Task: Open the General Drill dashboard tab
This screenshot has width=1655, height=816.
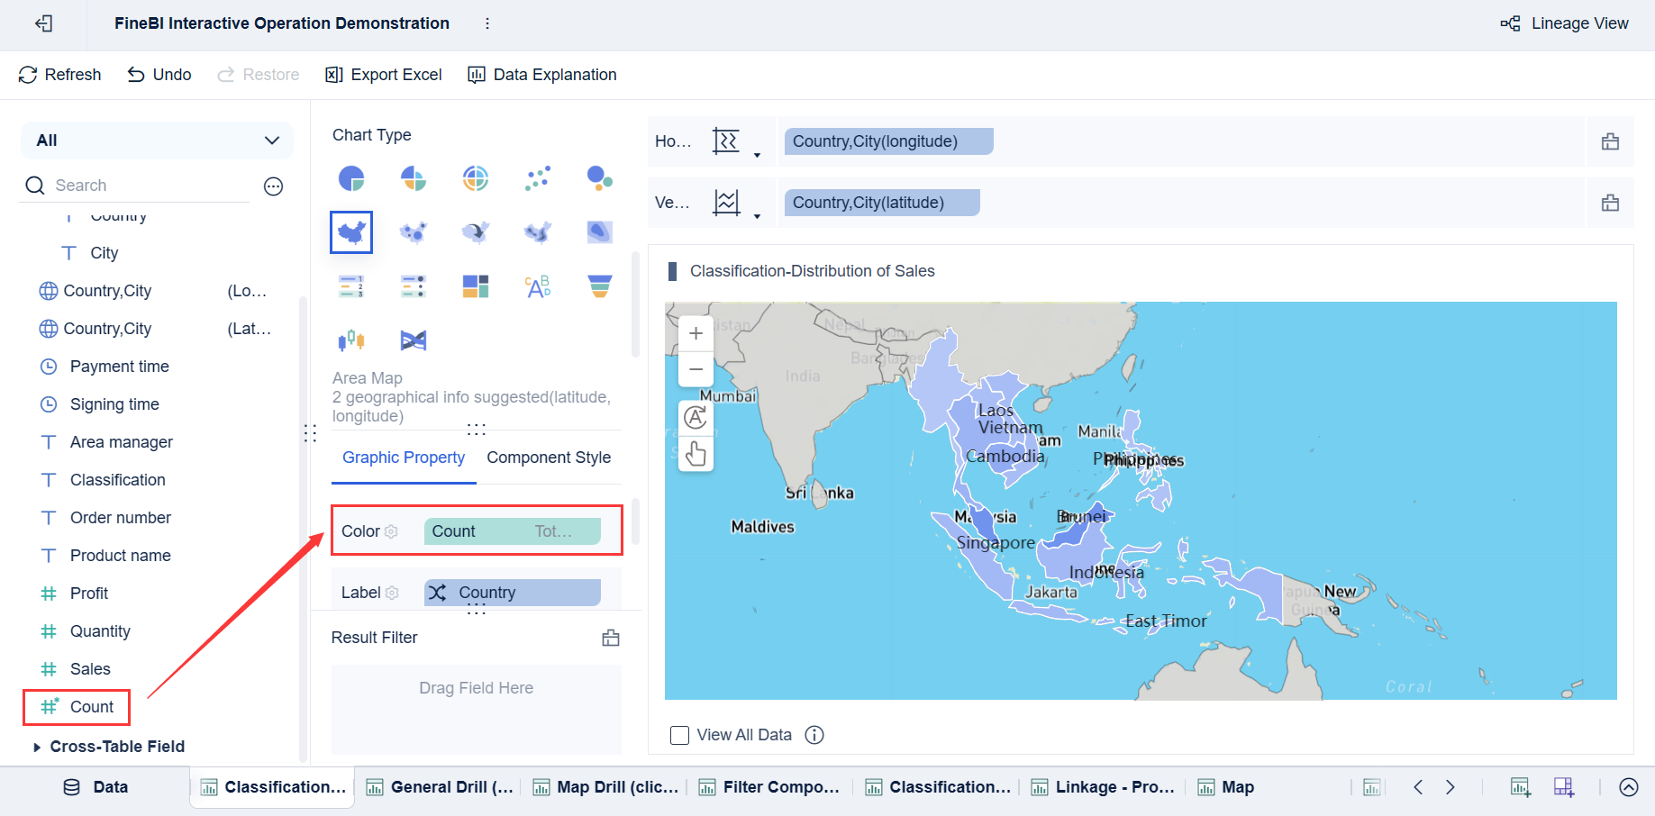Action: [x=441, y=787]
